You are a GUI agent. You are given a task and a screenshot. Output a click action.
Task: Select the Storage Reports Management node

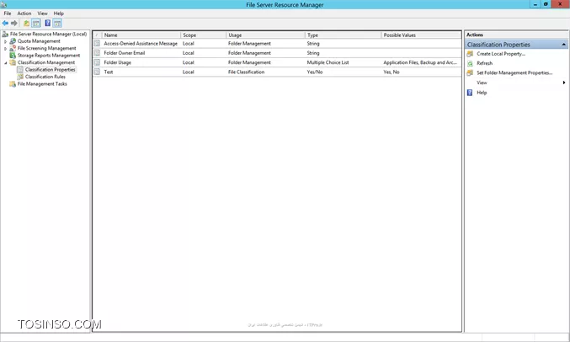(49, 56)
